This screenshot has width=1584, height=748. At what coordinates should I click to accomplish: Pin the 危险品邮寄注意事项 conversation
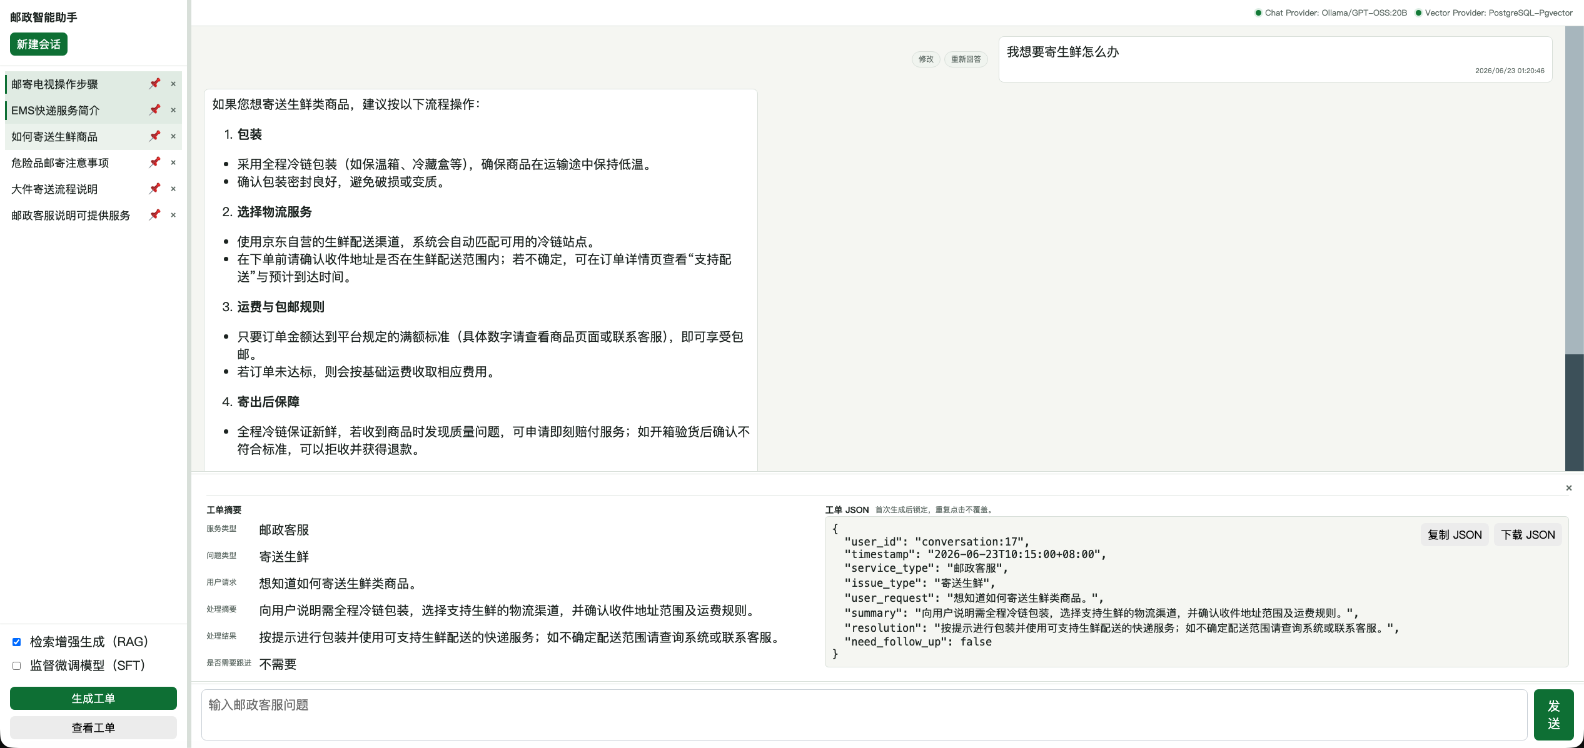[154, 162]
